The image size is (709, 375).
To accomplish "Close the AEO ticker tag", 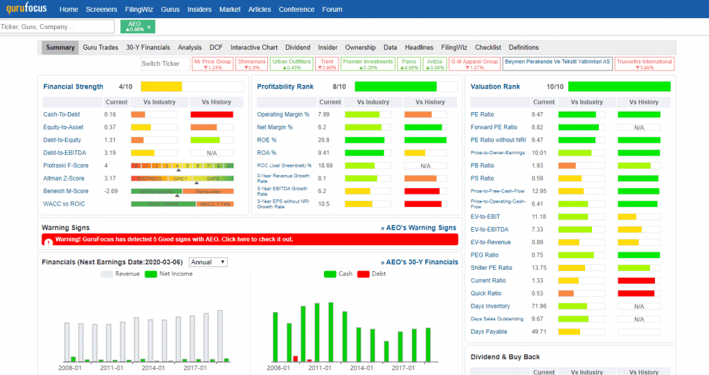I will point(149,27).
